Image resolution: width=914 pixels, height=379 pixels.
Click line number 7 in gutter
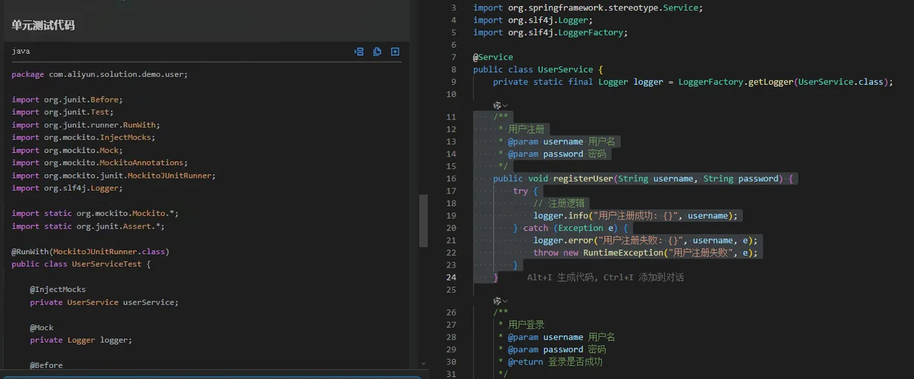tap(454, 57)
